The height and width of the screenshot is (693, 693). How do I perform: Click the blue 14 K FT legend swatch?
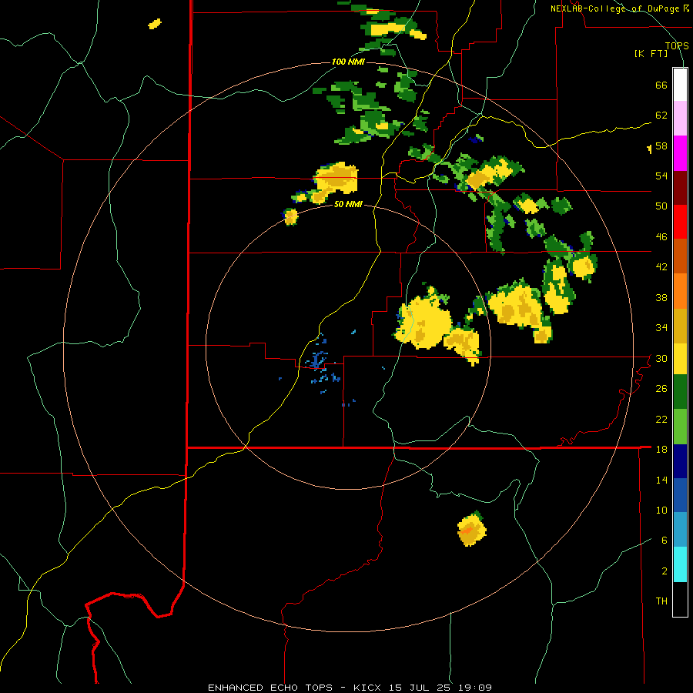tap(680, 495)
